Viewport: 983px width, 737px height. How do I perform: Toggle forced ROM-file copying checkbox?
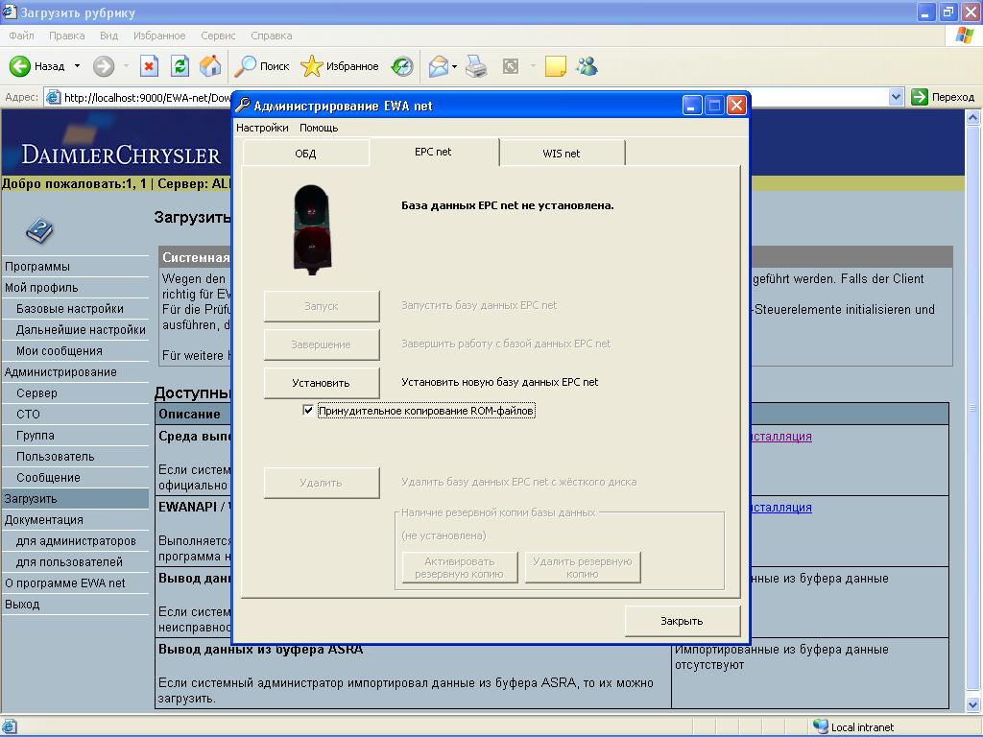click(308, 411)
